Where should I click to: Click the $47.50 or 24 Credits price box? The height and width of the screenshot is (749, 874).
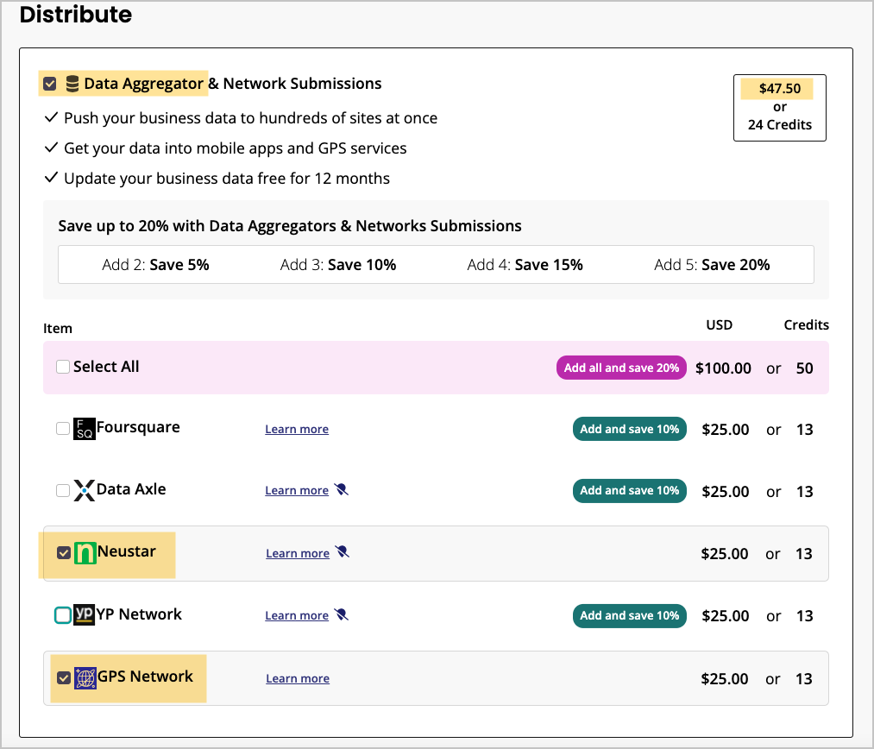[x=779, y=107]
